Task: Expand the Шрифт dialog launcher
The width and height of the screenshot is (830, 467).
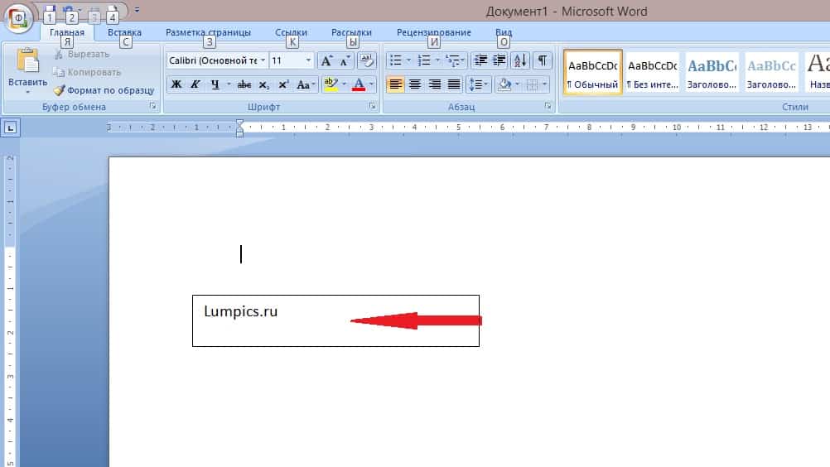Action: [372, 107]
